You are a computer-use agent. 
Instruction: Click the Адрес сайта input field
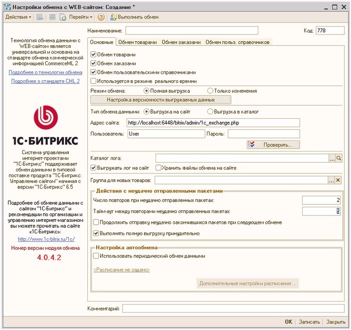coord(213,123)
